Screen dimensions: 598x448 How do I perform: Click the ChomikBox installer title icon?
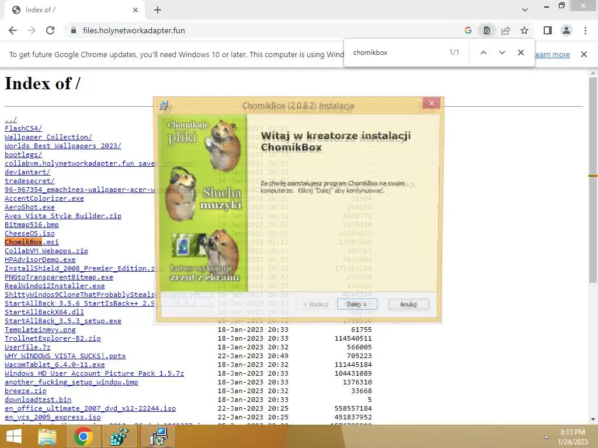(164, 106)
